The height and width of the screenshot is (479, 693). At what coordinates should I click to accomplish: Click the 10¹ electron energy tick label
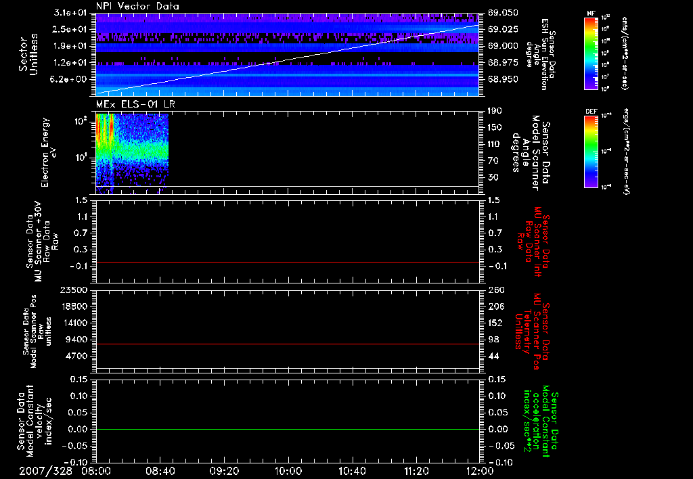80,158
